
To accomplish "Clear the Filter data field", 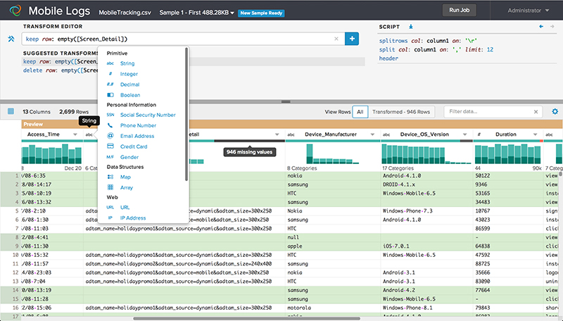I will [x=536, y=112].
